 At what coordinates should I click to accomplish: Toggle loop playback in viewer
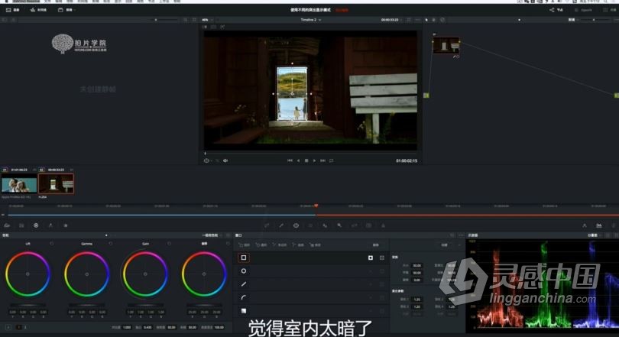(331, 160)
